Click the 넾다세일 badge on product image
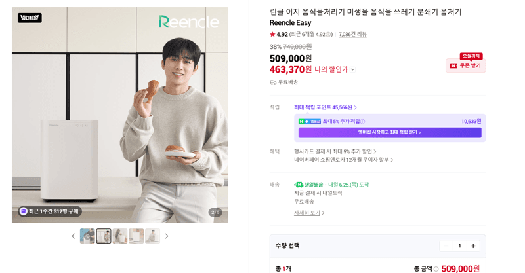 (30, 18)
